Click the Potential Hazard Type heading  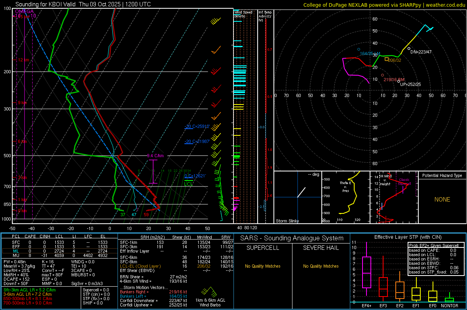click(x=442, y=175)
